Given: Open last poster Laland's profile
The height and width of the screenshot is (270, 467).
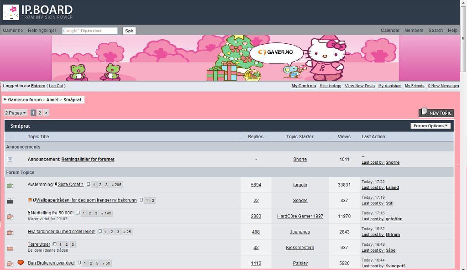Looking at the screenshot, I should click(392, 187).
